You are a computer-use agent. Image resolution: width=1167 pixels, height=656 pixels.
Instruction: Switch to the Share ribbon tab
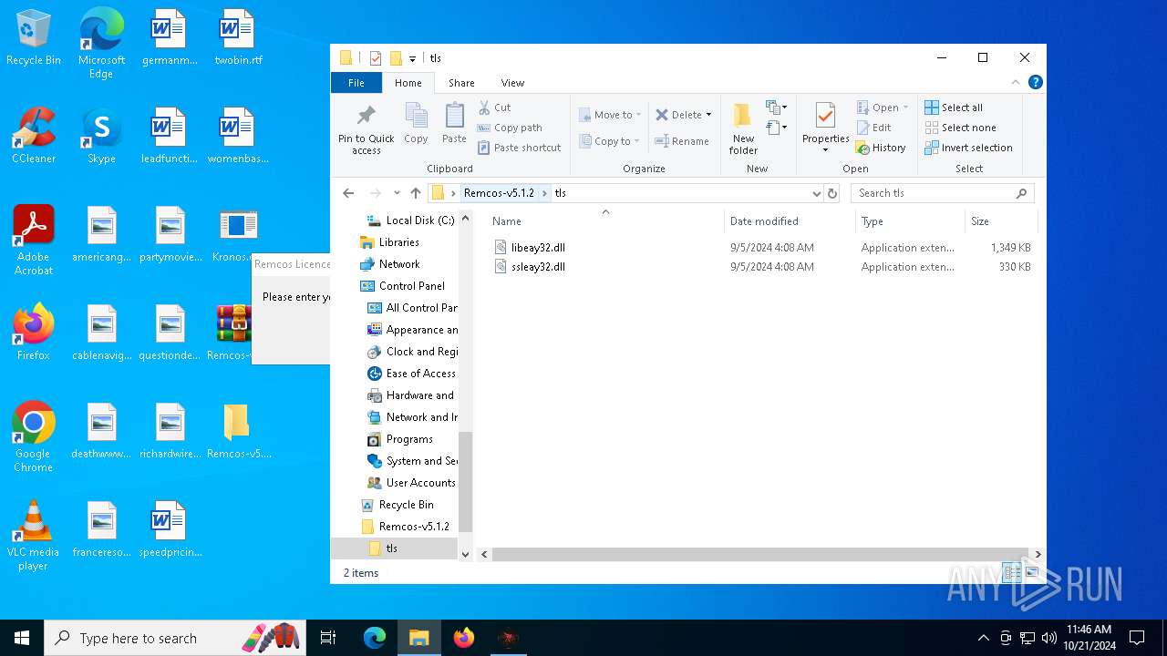coord(461,83)
